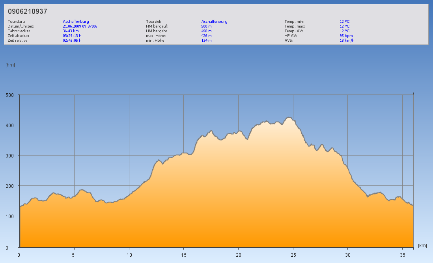Click the Temp. AV label
The image size is (433, 263).
(x=295, y=31)
